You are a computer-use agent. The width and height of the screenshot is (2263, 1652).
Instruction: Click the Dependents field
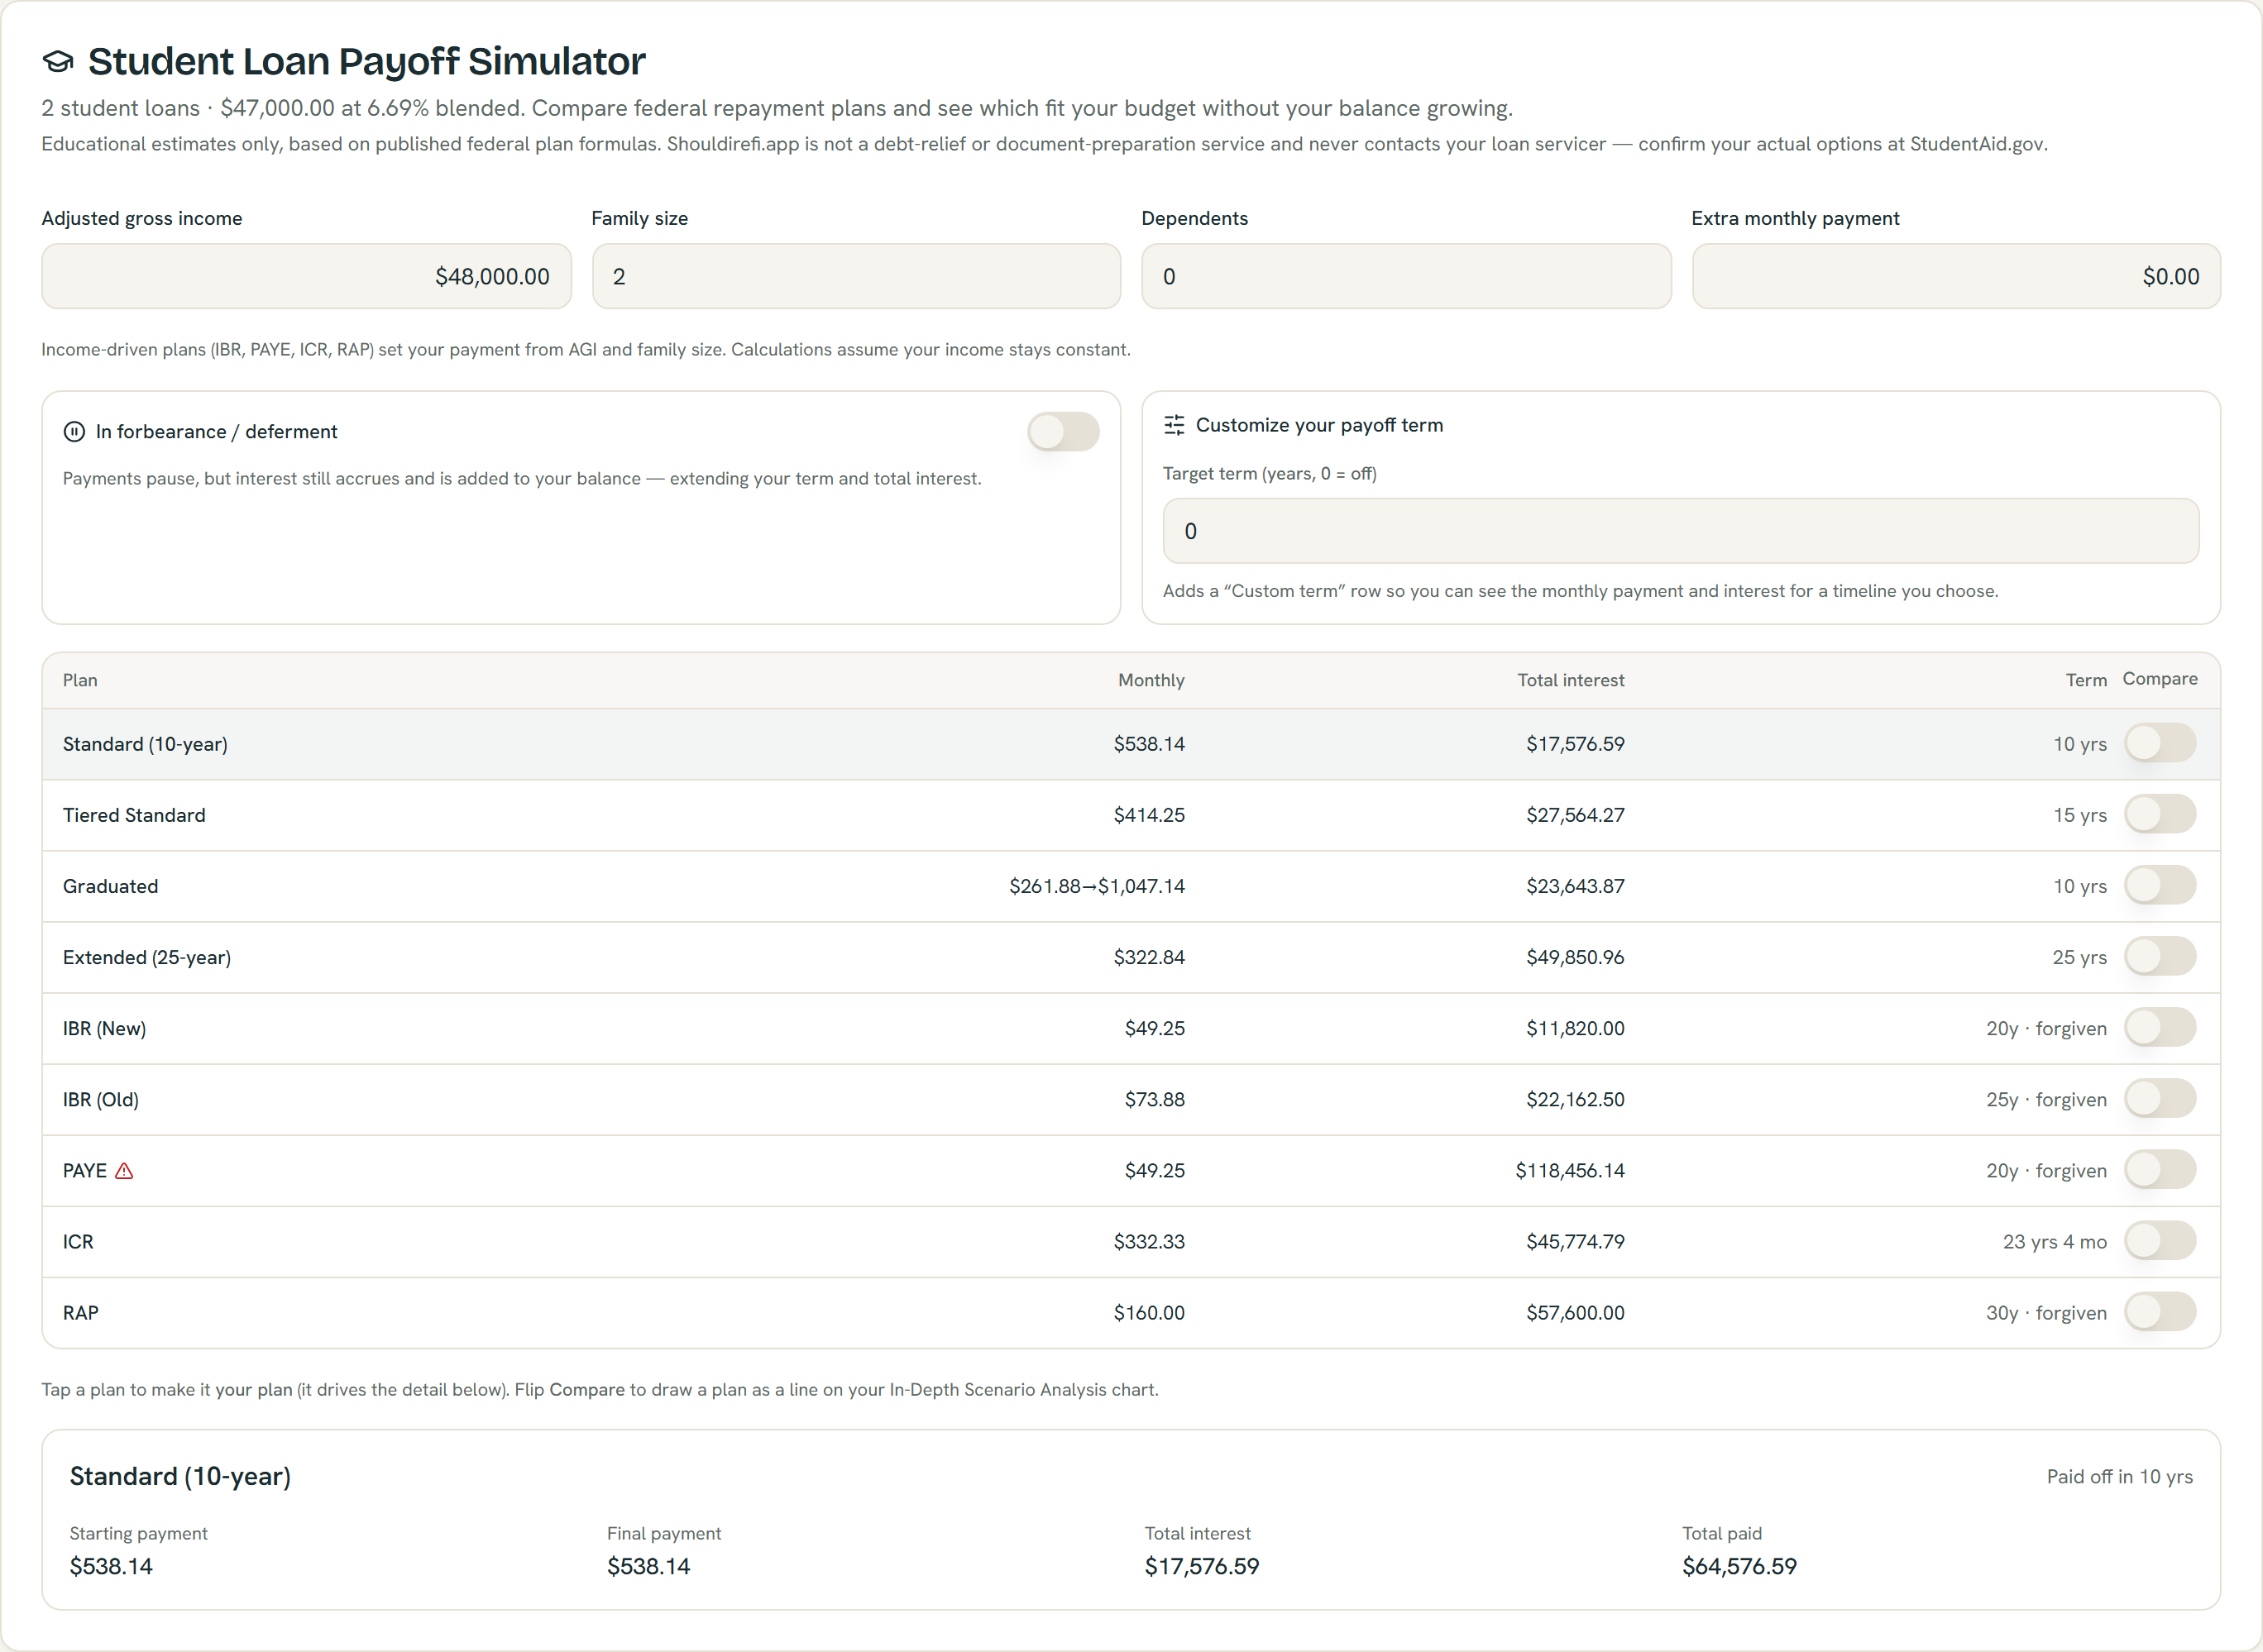pos(1405,276)
